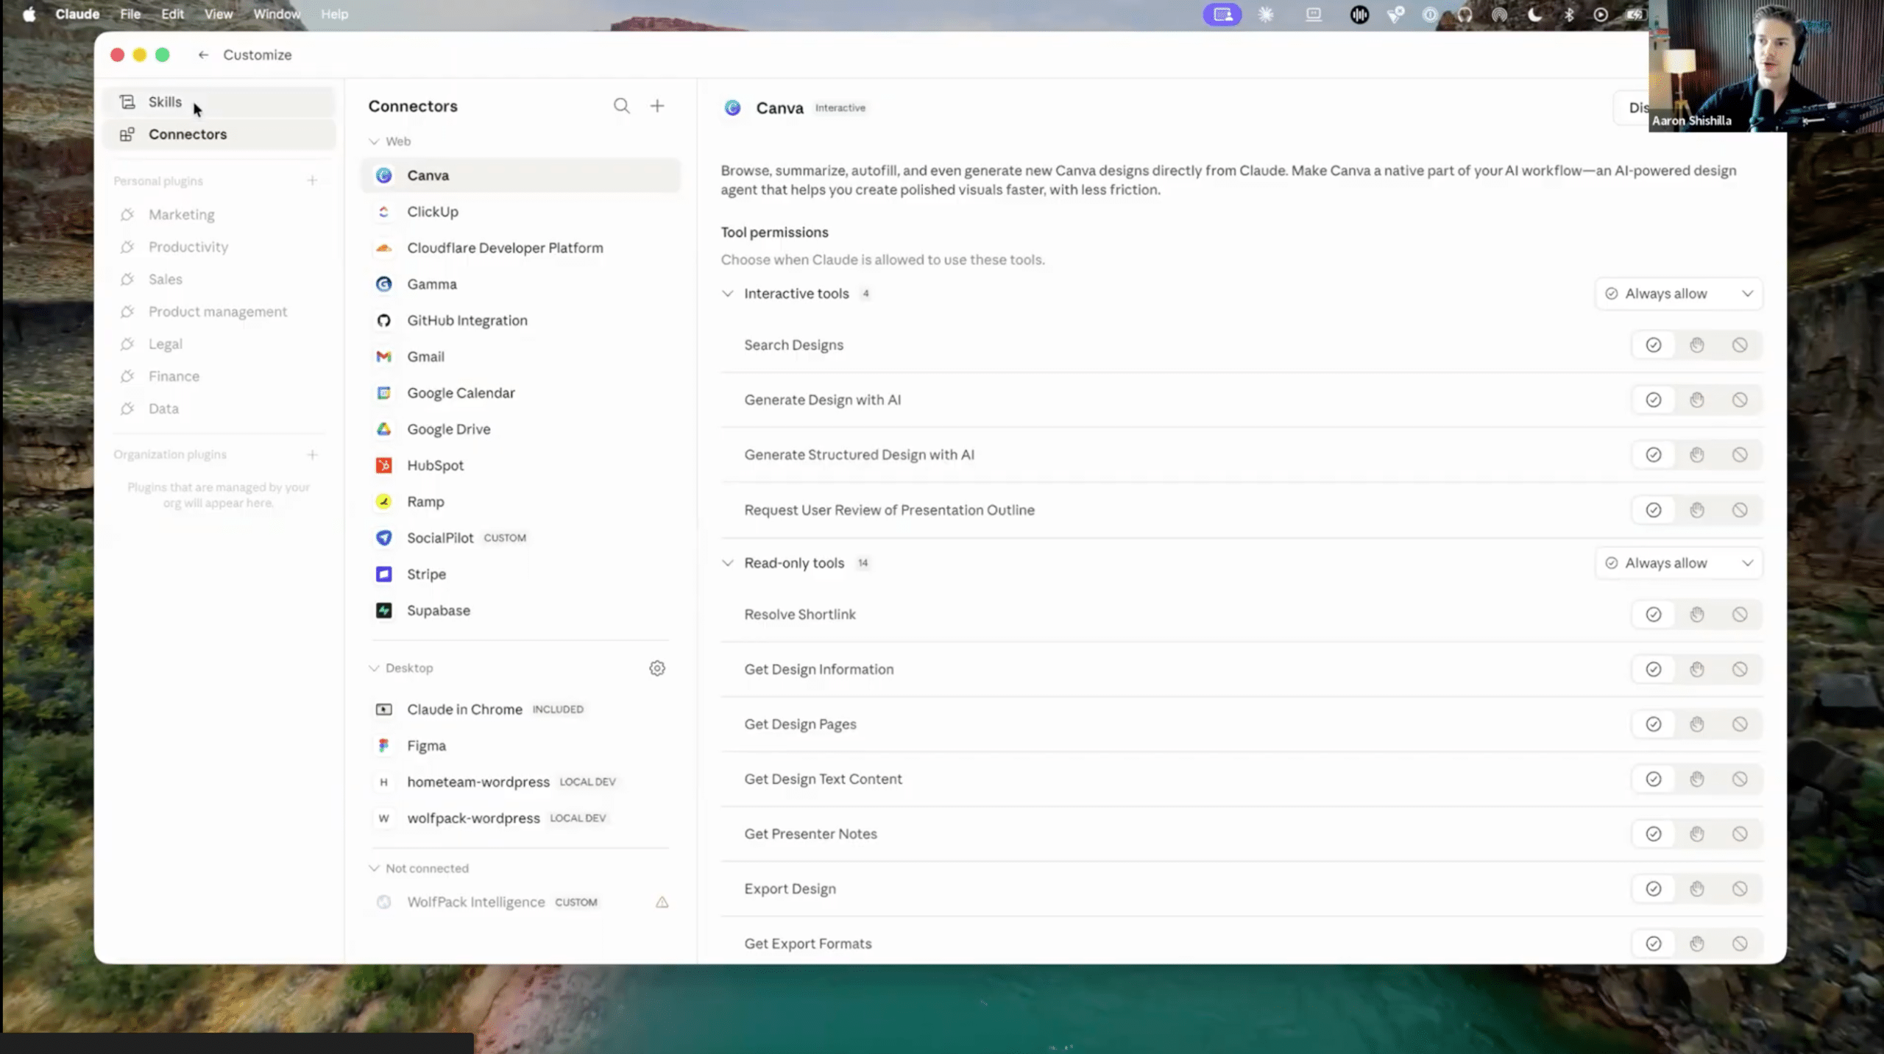Open Bluetooth status in the menu bar
1884x1054 pixels.
1568,14
